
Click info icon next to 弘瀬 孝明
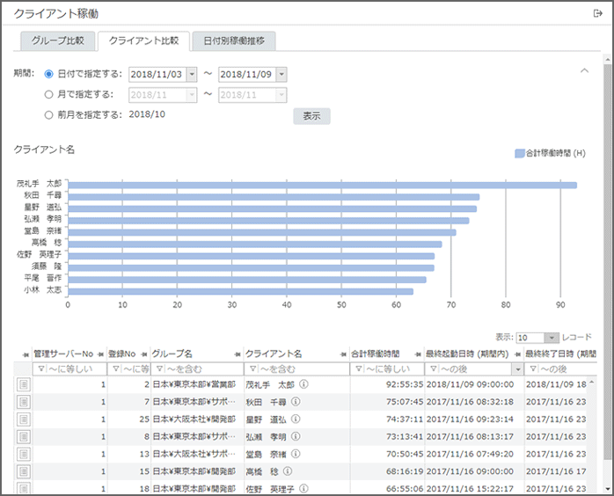pyautogui.click(x=296, y=436)
